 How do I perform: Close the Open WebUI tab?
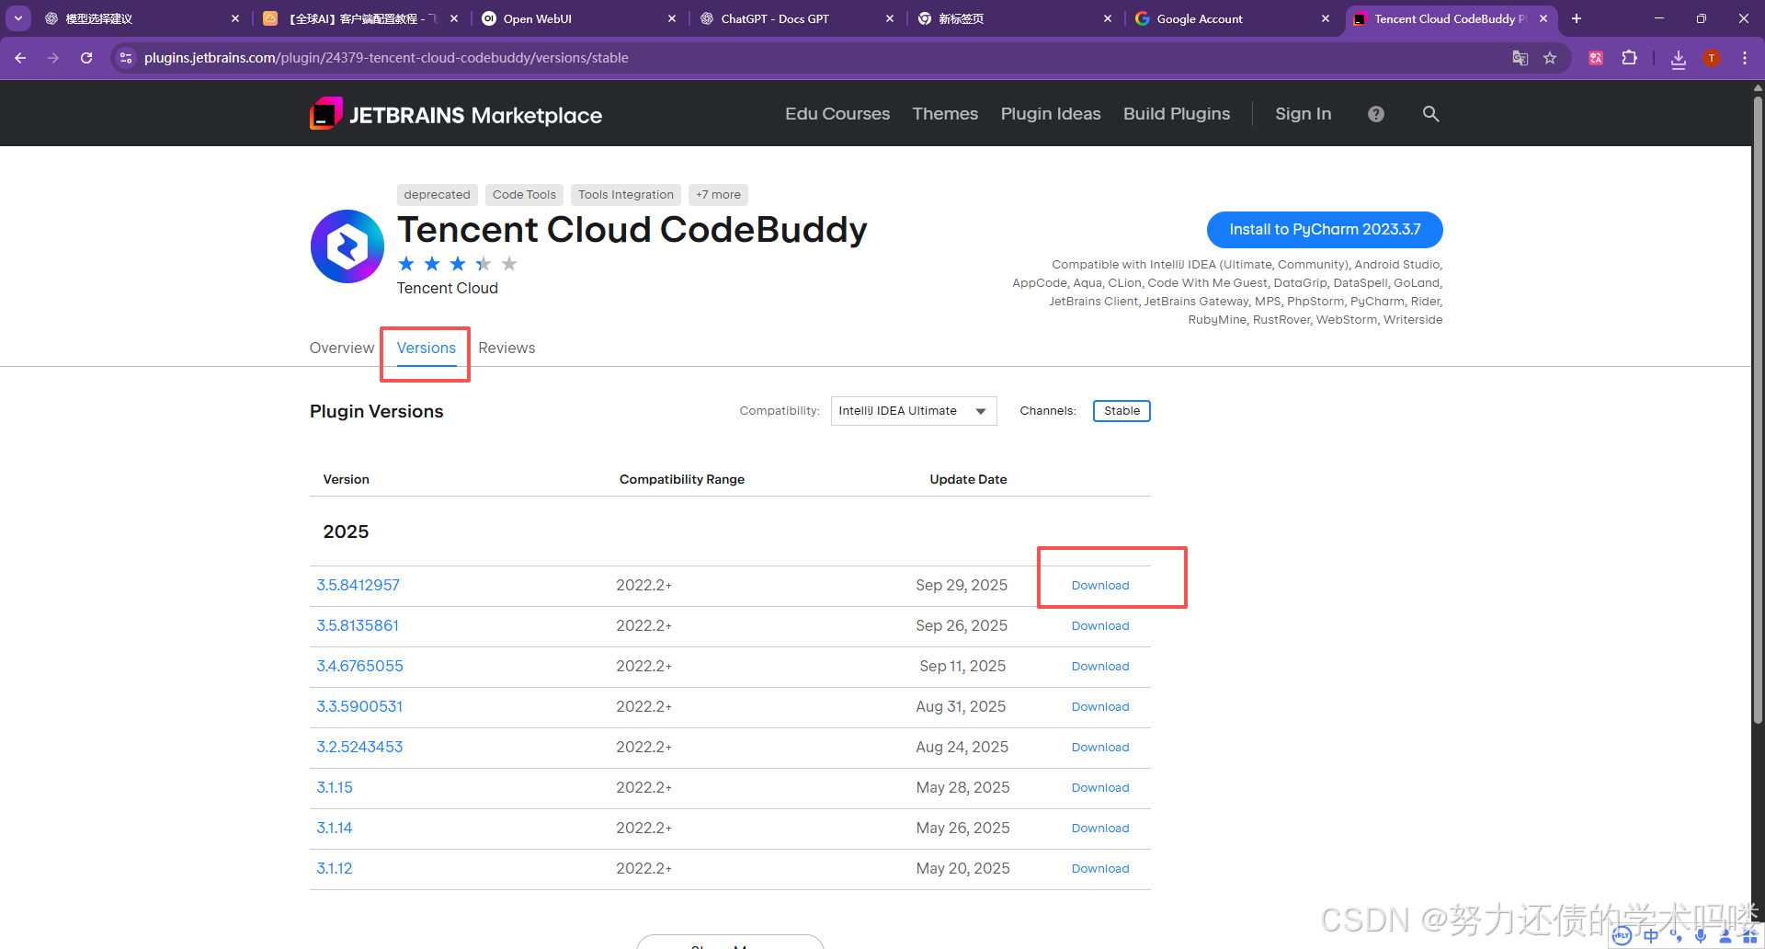coord(672,18)
